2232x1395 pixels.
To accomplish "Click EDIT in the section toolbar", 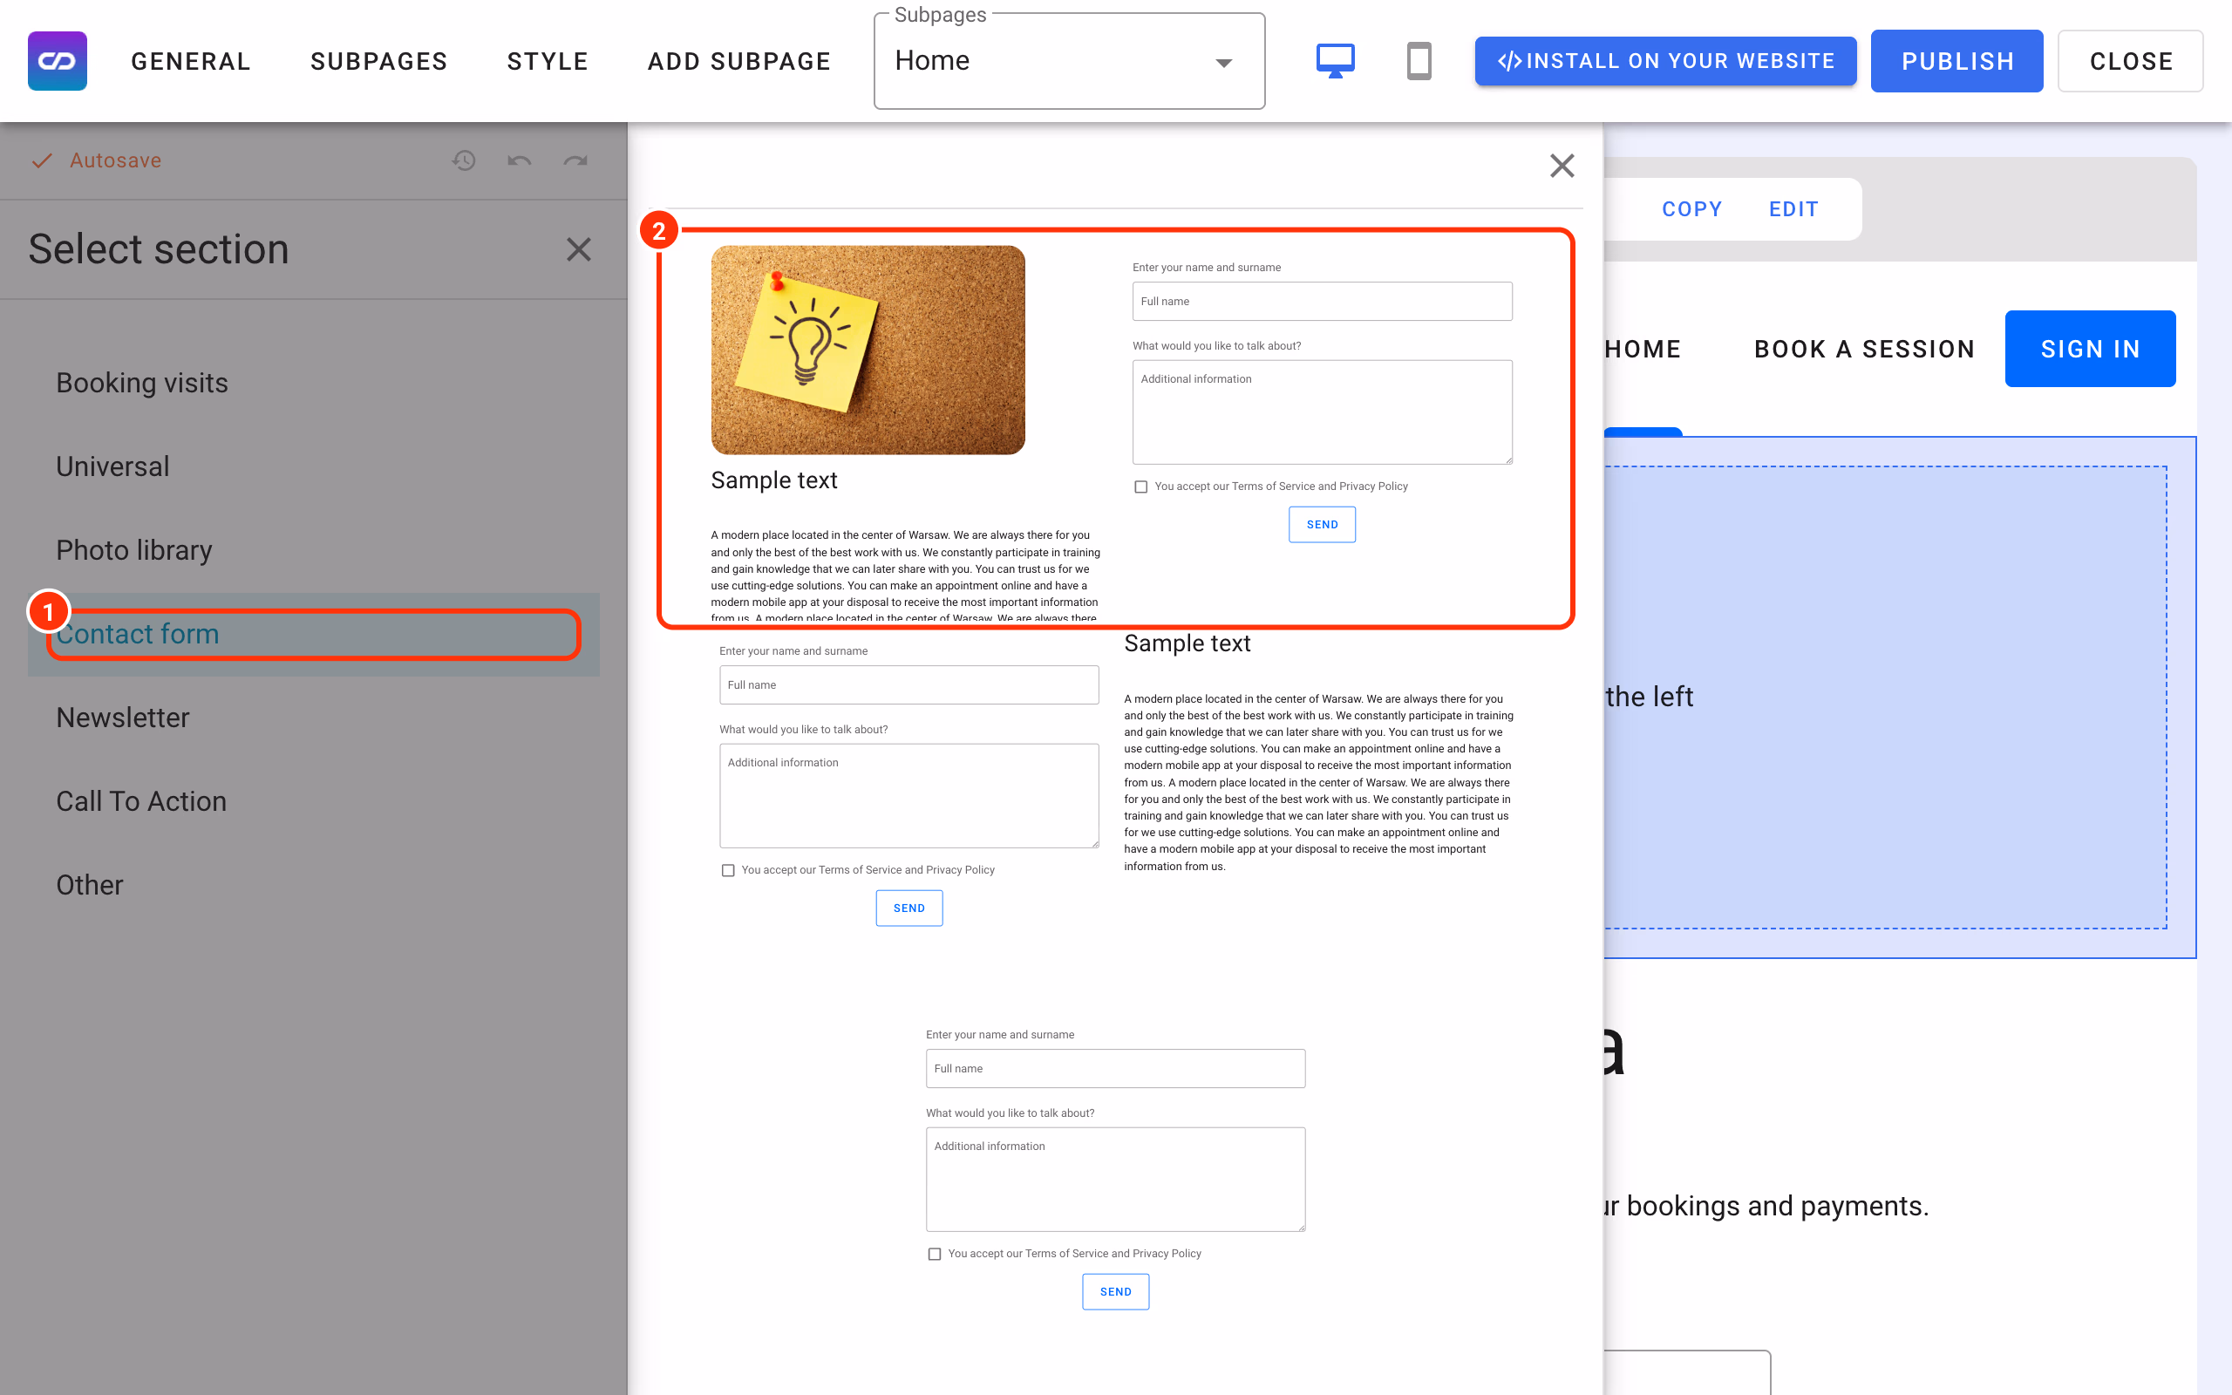I will tap(1794, 209).
